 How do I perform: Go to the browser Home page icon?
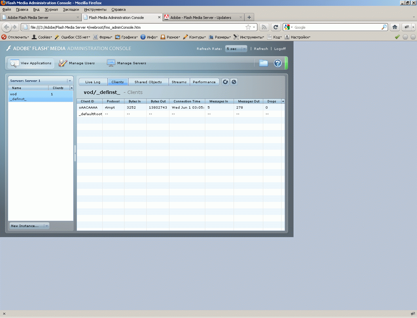[395, 27]
